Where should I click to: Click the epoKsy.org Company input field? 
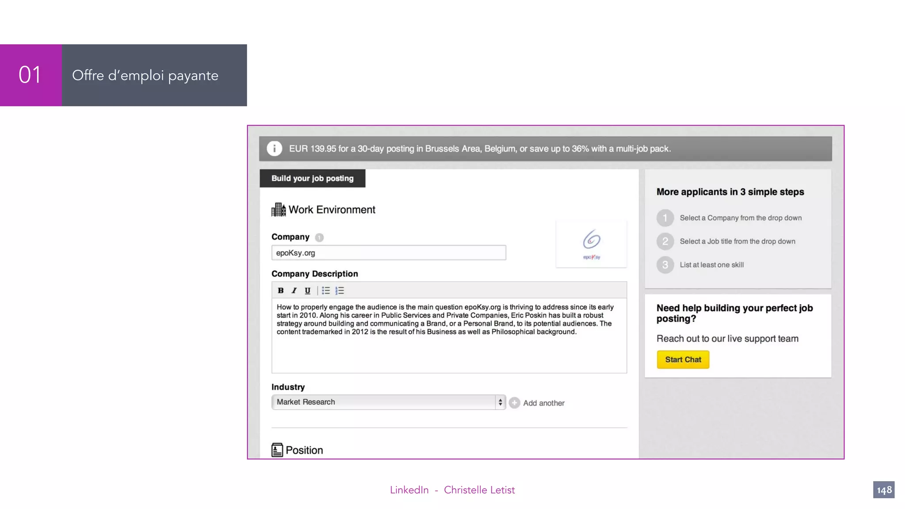[388, 253]
